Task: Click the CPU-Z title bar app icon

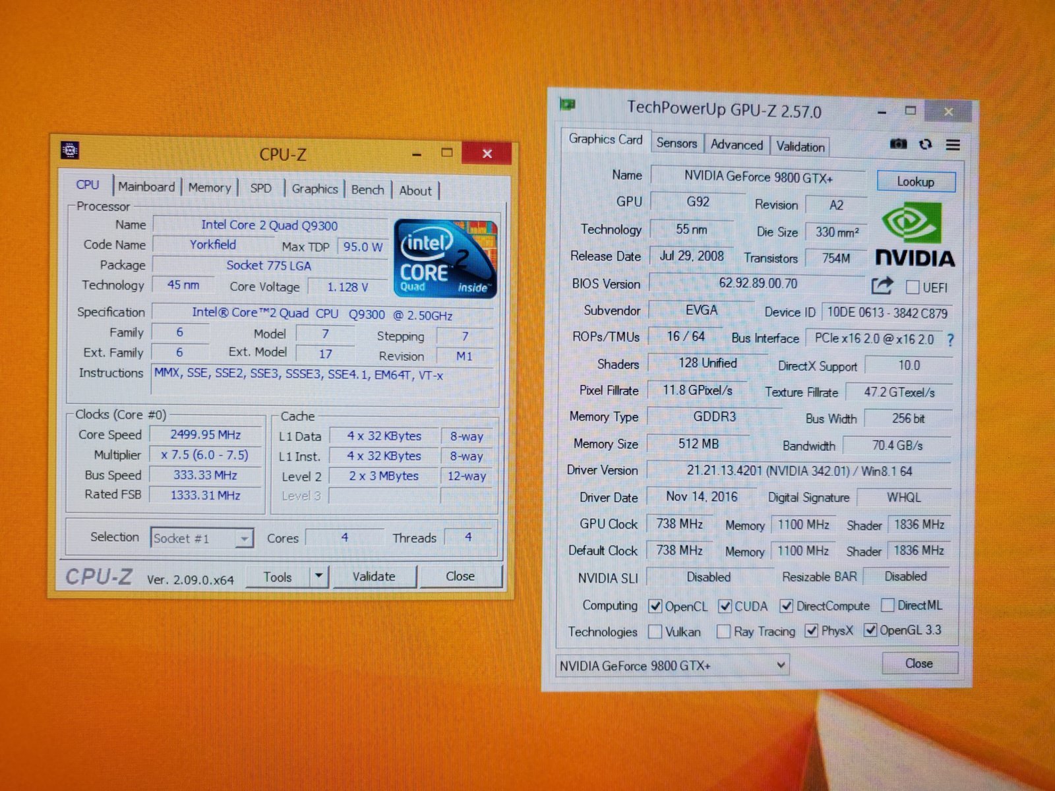Action: coord(70,150)
